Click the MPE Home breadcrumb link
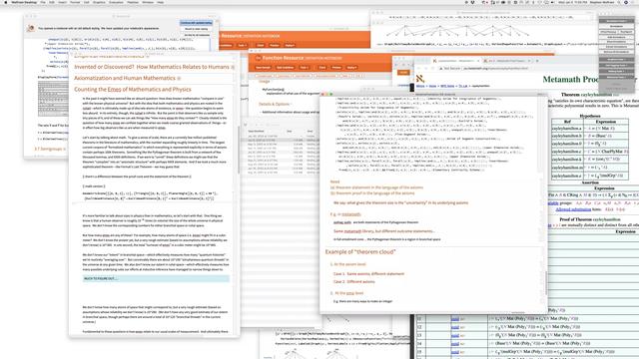The width and height of the screenshot is (639, 359). pos(447,86)
